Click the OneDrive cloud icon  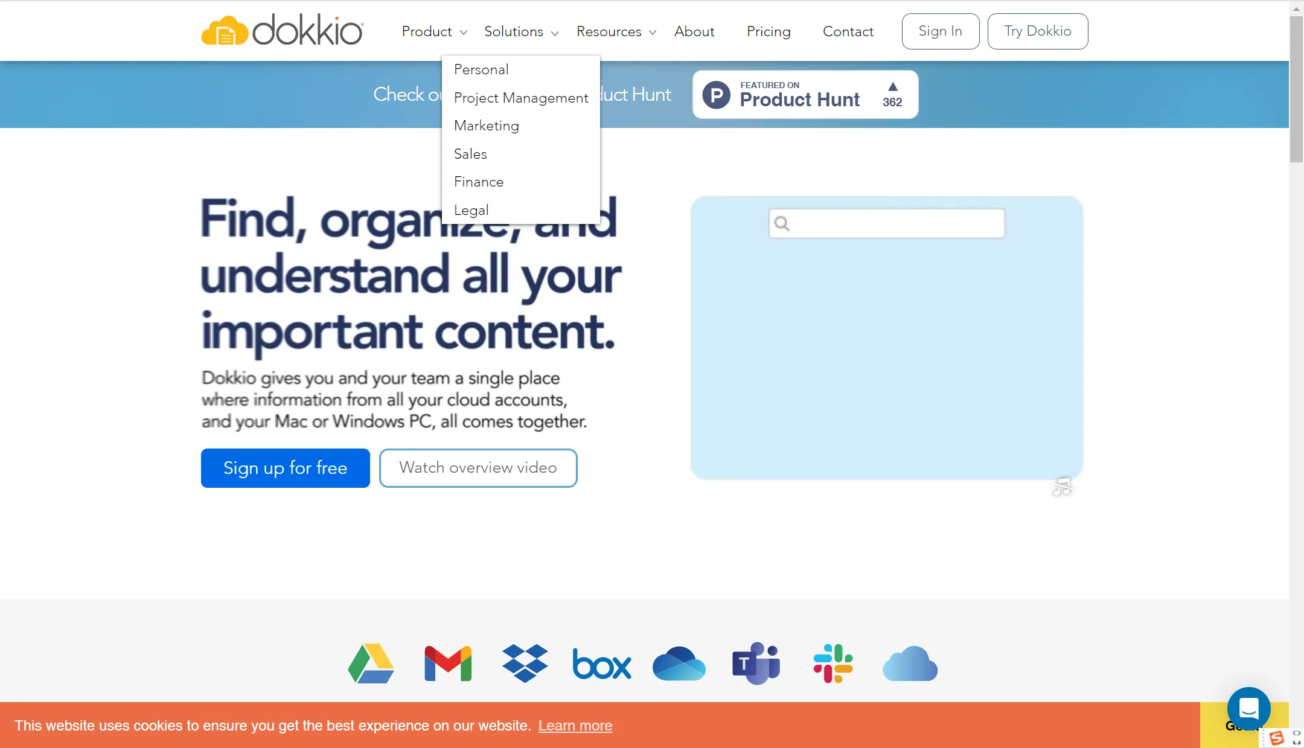679,663
